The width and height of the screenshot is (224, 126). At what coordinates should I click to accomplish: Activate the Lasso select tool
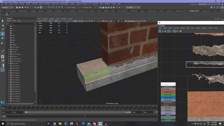pos(2,25)
